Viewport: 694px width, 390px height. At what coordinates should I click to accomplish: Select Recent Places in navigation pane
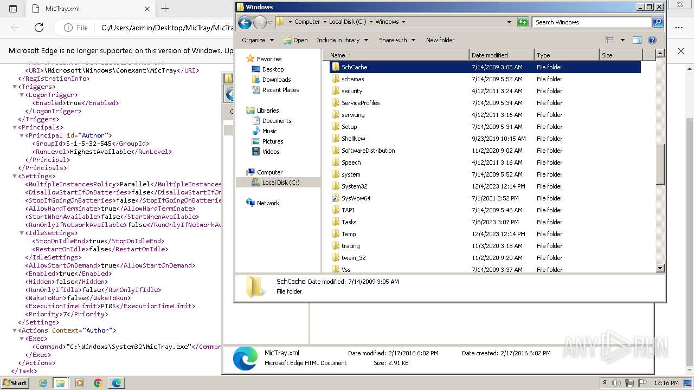[x=280, y=90]
